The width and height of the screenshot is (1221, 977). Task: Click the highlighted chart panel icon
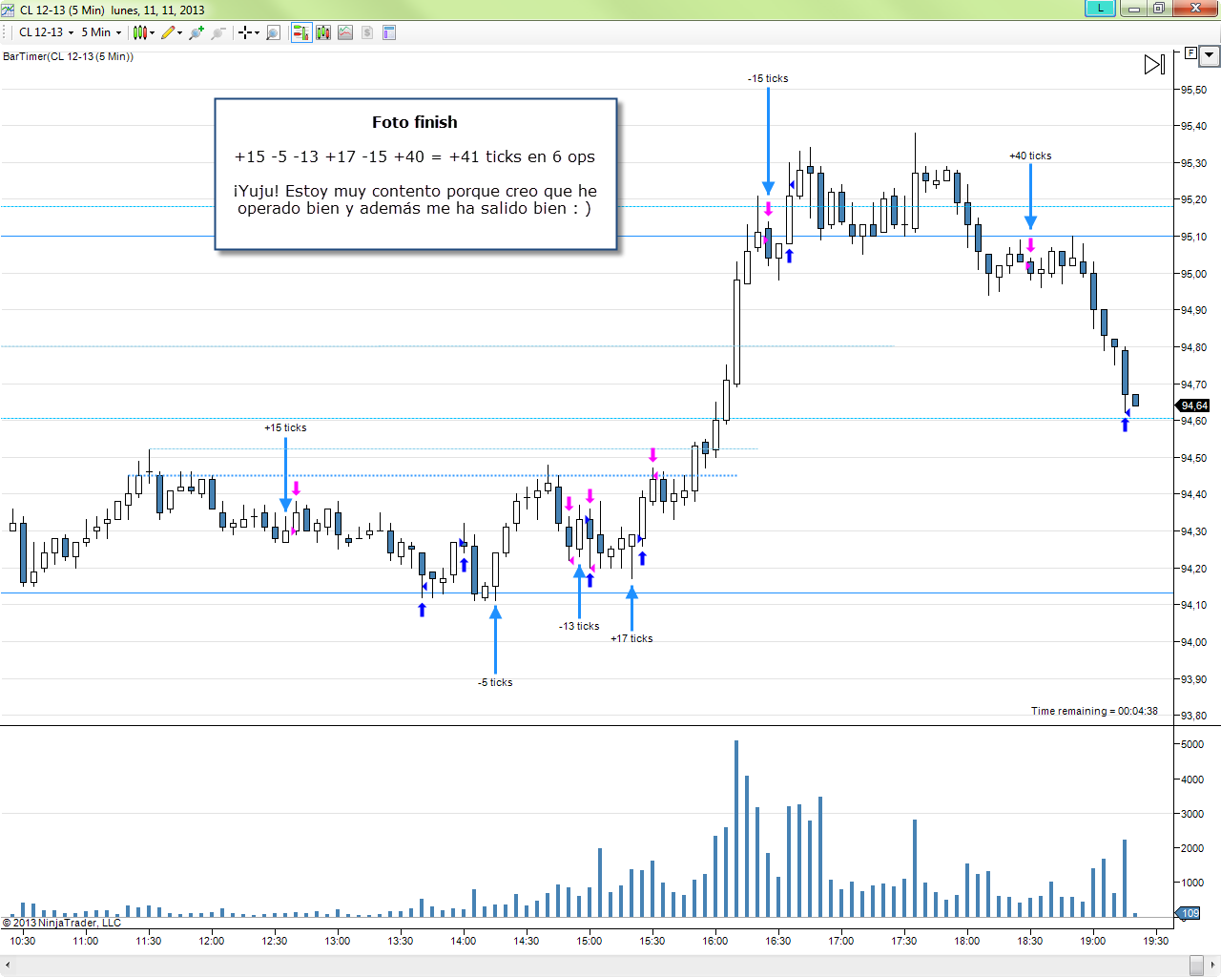pyautogui.click(x=301, y=31)
